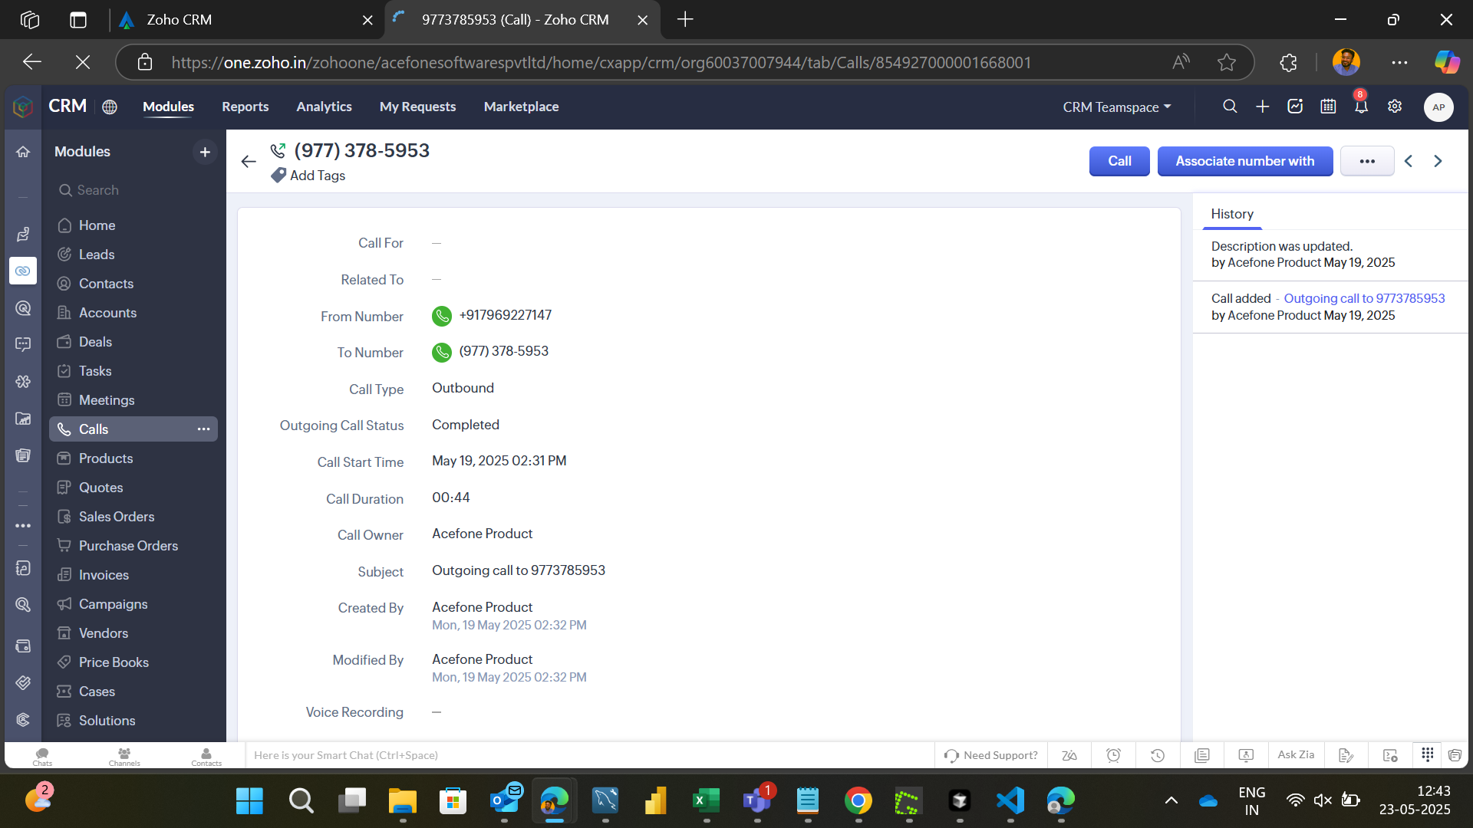Expand the CRM Teamspace dropdown

(x=1116, y=107)
